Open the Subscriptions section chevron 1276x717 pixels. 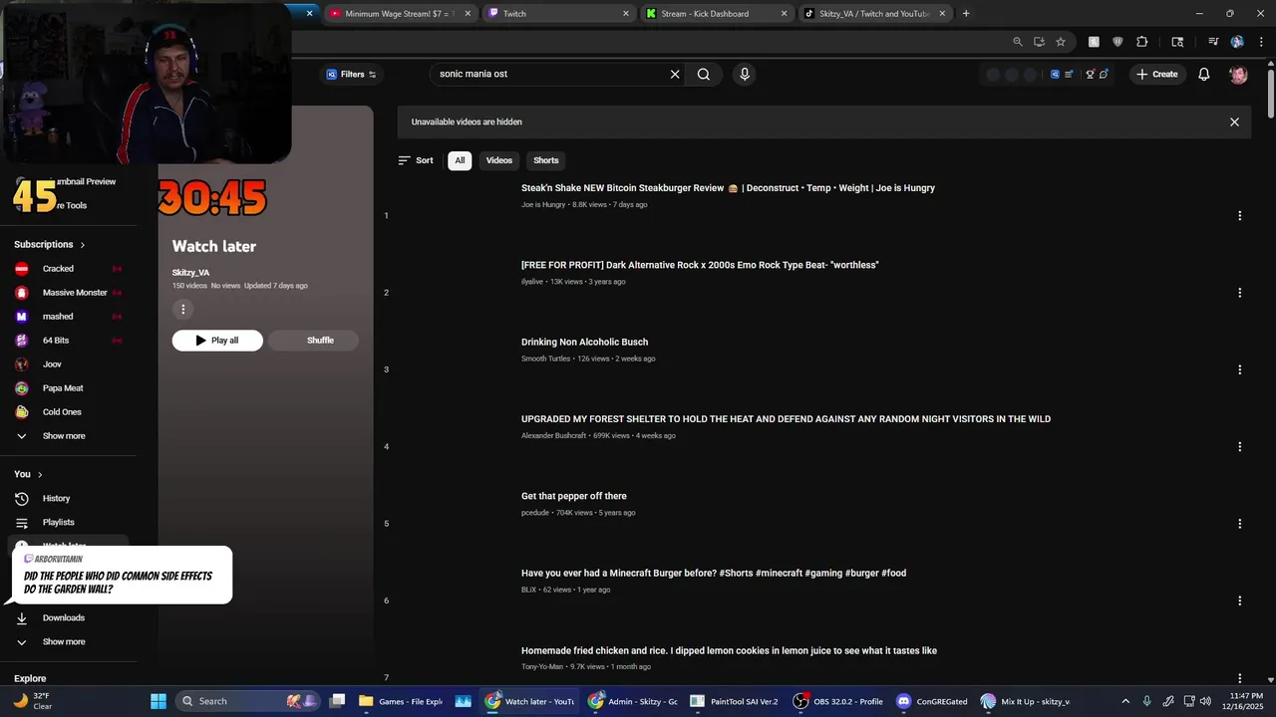pos(83,244)
